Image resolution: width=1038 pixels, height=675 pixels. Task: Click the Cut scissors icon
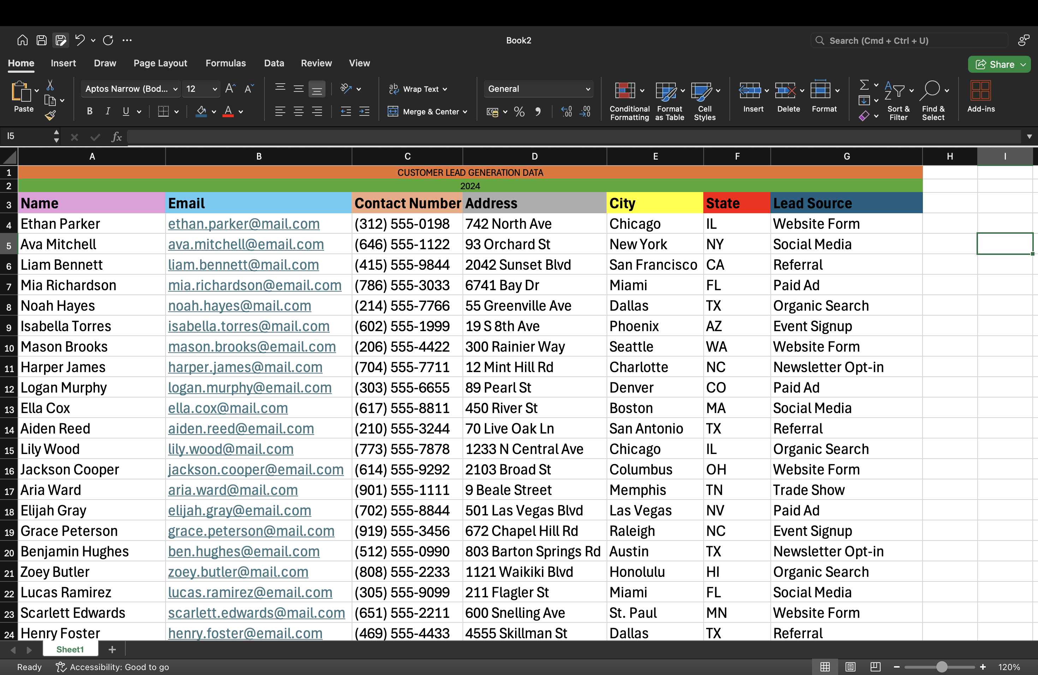pos(50,85)
